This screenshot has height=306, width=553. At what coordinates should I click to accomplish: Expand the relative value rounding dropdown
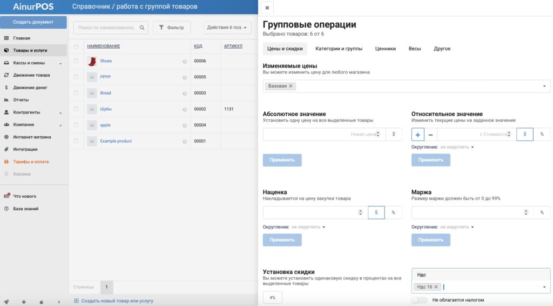click(x=457, y=147)
